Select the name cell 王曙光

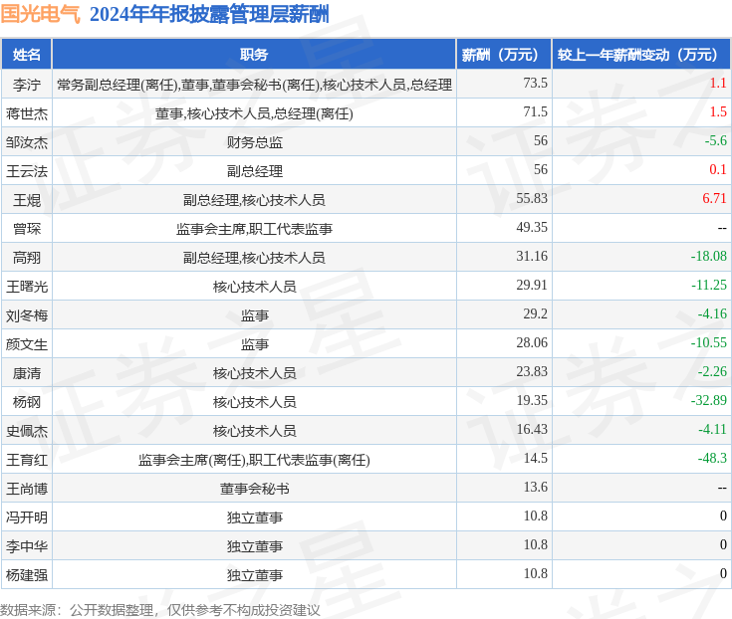pos(27,287)
